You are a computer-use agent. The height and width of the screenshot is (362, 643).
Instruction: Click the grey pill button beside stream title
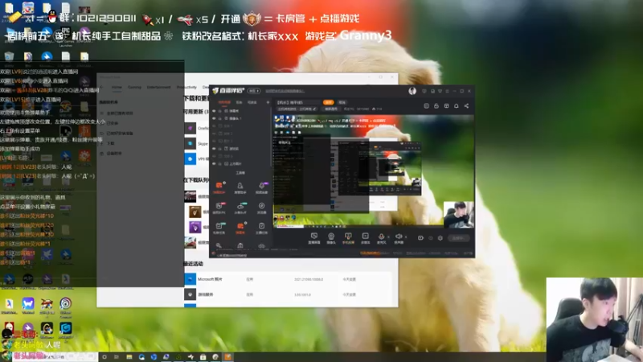pos(342,102)
